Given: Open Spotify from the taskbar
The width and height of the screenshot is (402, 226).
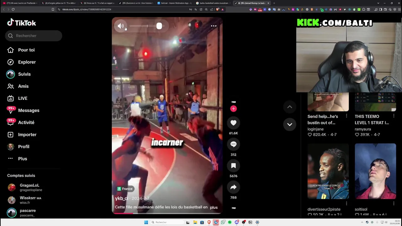Looking at the screenshot, I should 230,222.
